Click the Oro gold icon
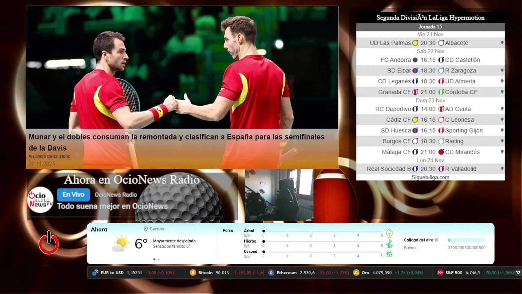Viewport: 522px width, 294px height. [356, 273]
